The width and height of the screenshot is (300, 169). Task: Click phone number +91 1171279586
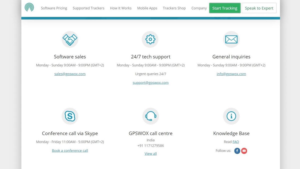pos(151,145)
